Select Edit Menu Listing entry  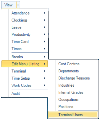(x=24, y=64)
